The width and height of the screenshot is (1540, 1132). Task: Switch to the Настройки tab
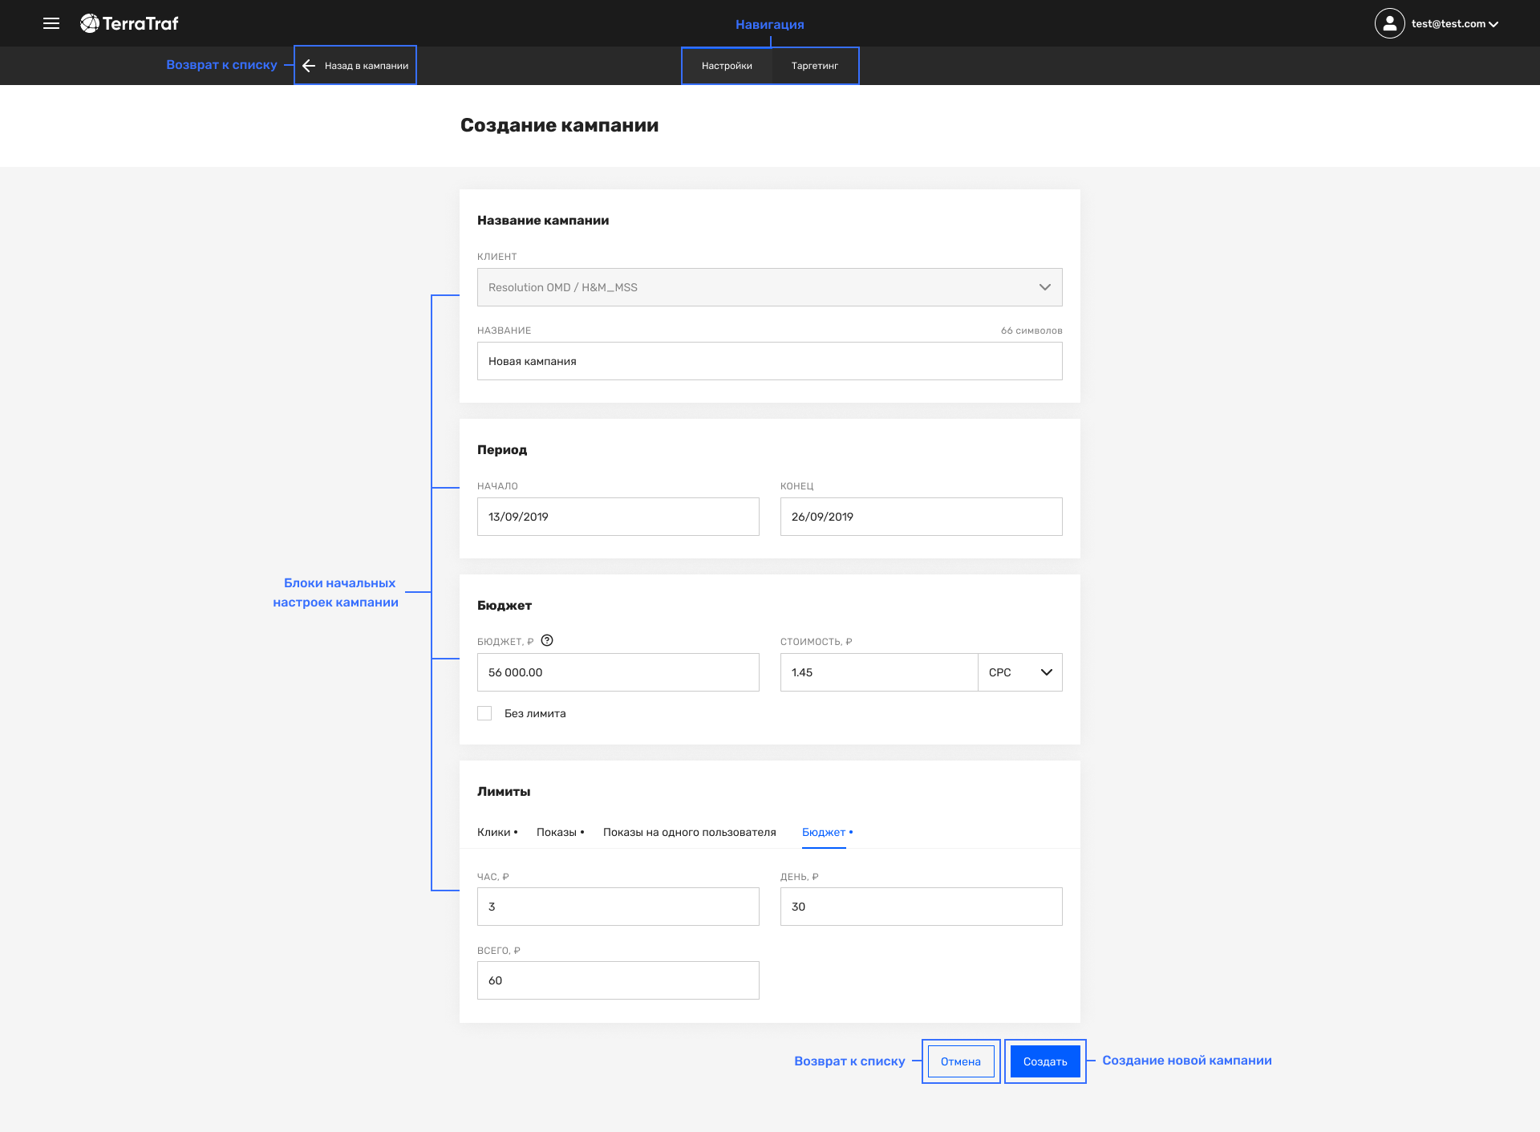pos(727,66)
